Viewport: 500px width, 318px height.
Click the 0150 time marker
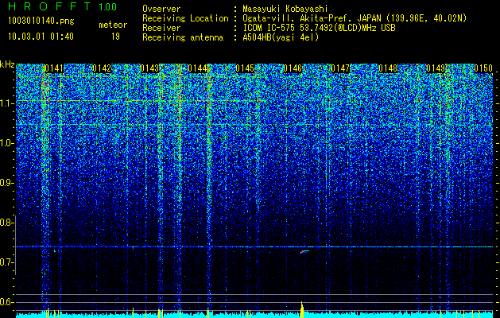[483, 68]
